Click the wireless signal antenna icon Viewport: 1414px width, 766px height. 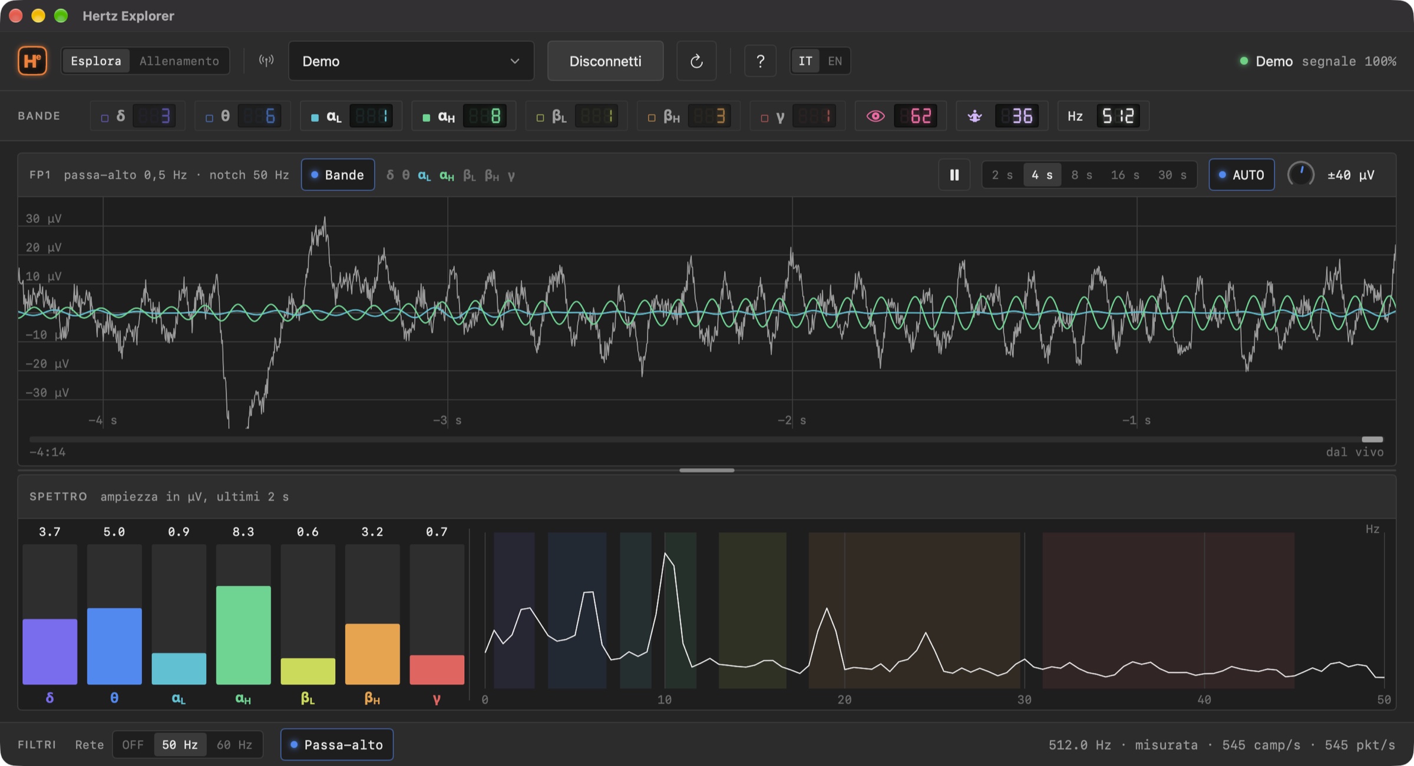(x=266, y=61)
